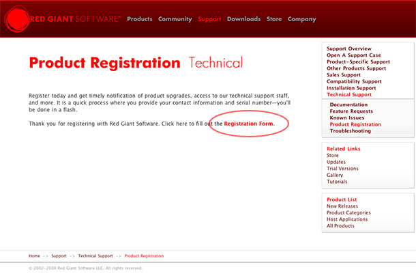Open Trial Versions link

(342, 169)
